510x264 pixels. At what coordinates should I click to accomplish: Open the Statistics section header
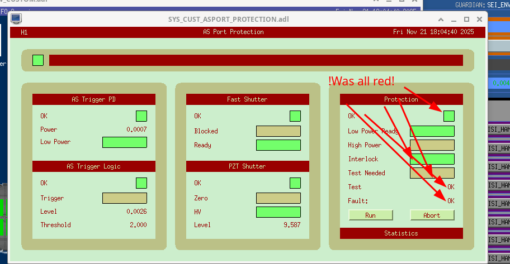tap(401, 233)
